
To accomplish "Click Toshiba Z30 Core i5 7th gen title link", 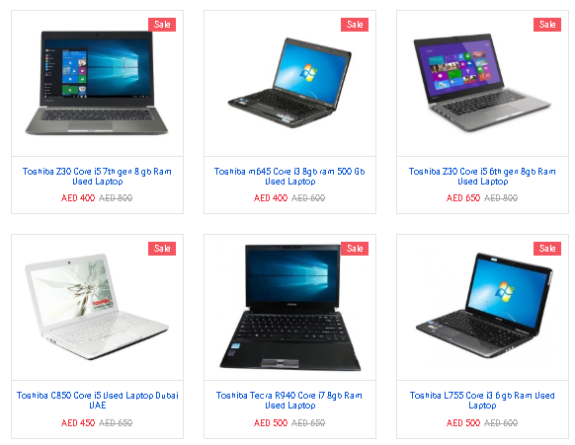I will 97,177.
